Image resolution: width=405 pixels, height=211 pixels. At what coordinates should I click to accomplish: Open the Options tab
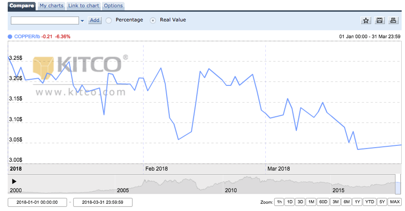tap(113, 6)
